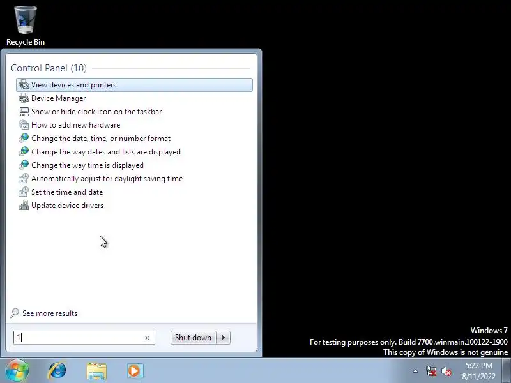Screen dimensions: 511x383
Task: Click the taskbar clock showing 5:22 PM
Action: point(478,371)
